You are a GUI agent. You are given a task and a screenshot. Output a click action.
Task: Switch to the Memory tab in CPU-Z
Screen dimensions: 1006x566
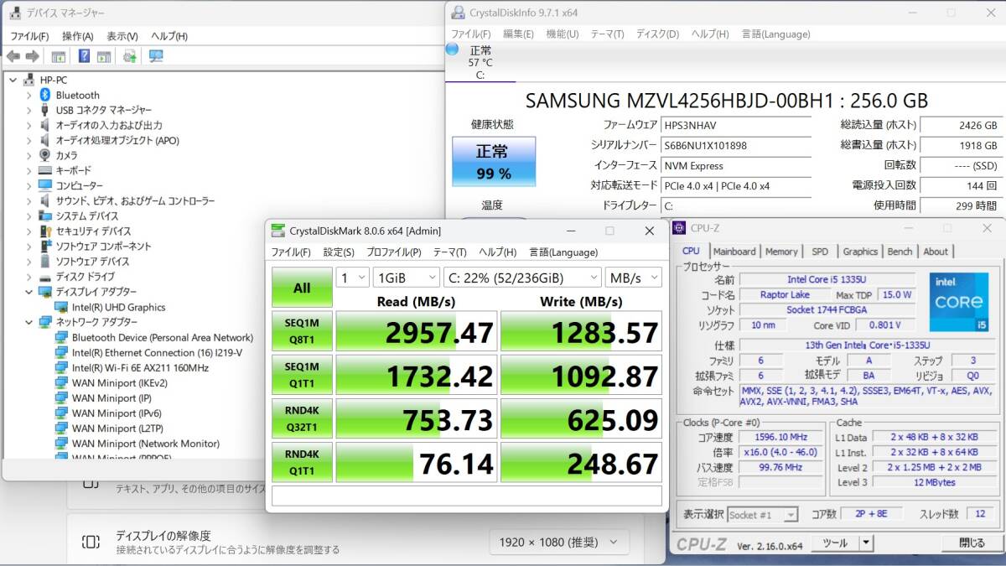pyautogui.click(x=781, y=252)
